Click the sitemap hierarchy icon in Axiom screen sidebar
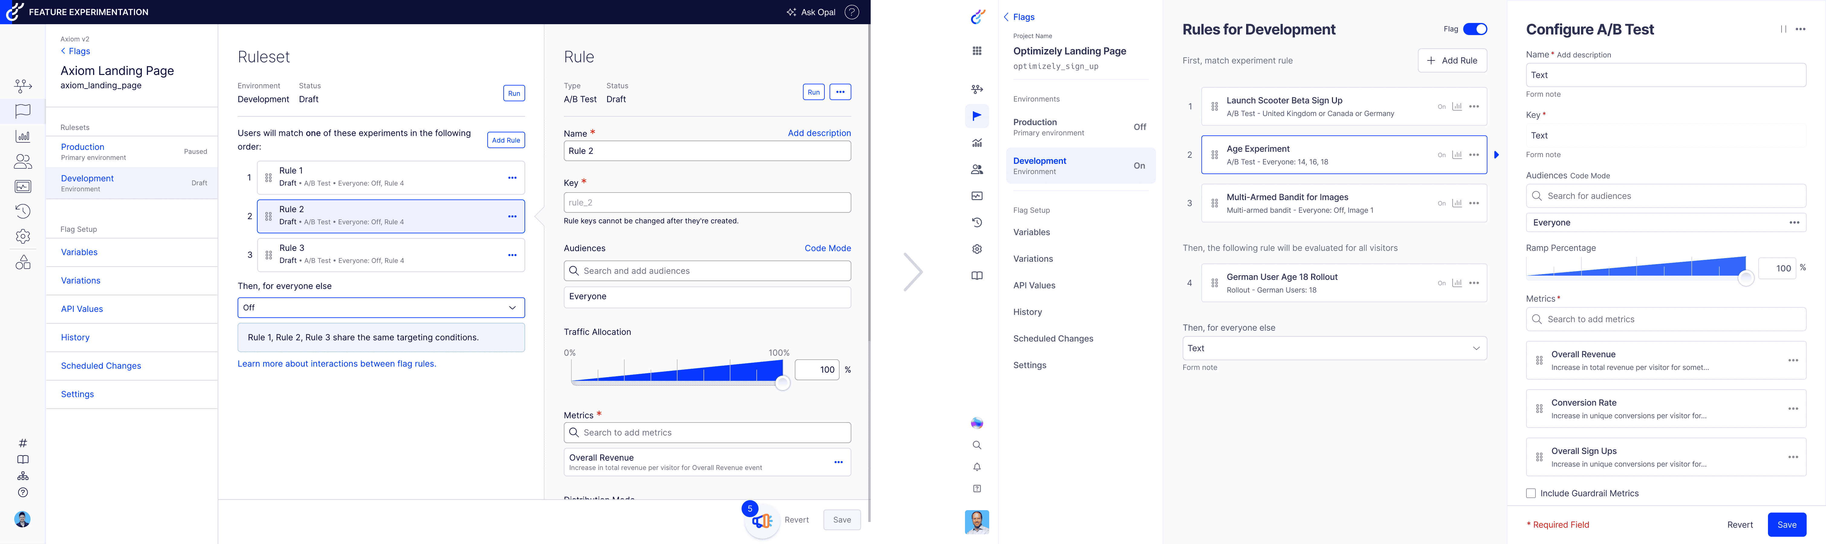 (23, 476)
